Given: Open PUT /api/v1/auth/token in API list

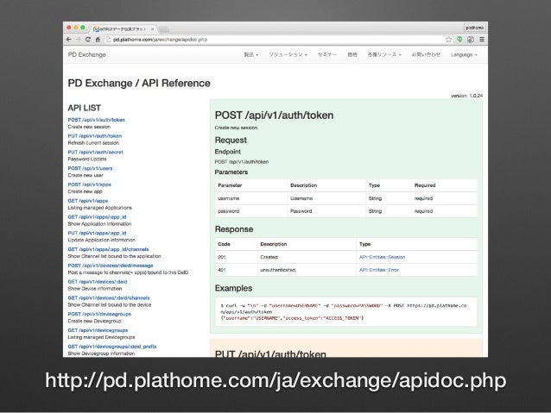Looking at the screenshot, I should click(x=95, y=136).
